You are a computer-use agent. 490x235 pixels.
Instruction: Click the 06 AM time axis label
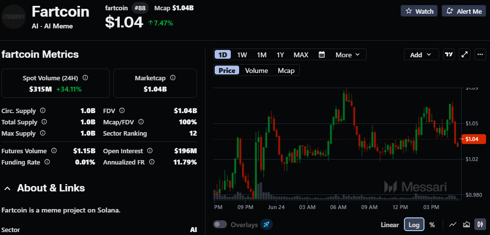click(338, 207)
